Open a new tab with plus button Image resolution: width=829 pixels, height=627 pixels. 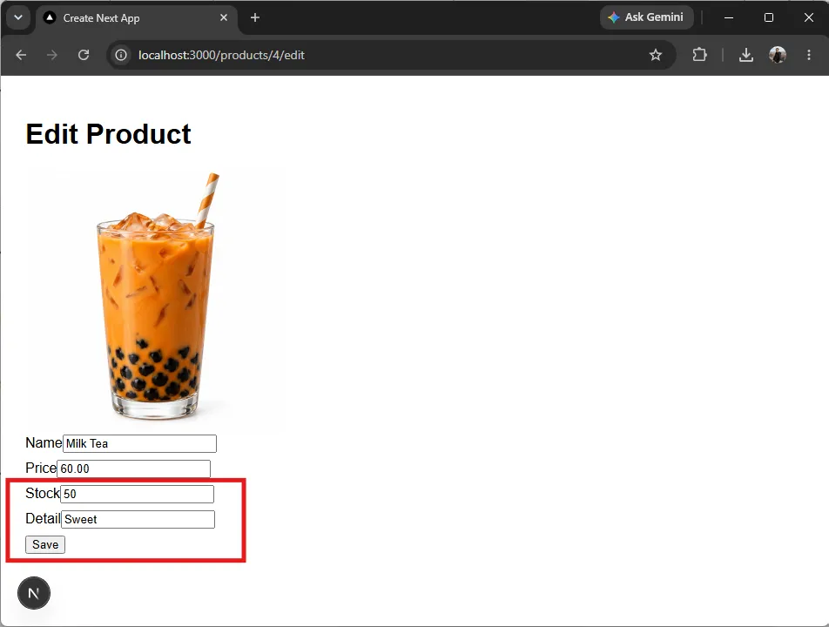(x=255, y=17)
